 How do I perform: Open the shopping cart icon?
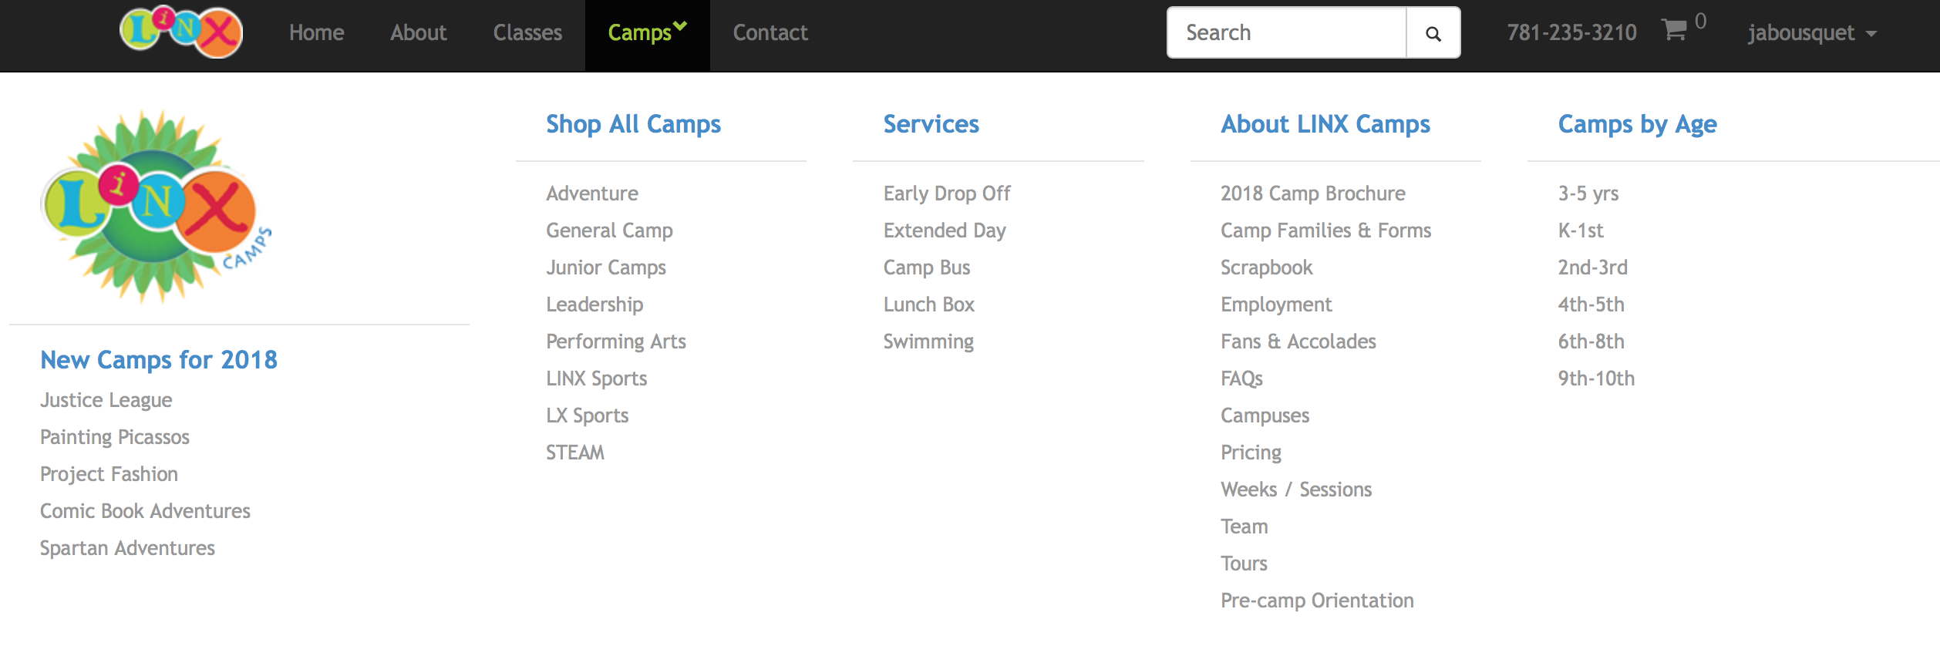(1674, 31)
